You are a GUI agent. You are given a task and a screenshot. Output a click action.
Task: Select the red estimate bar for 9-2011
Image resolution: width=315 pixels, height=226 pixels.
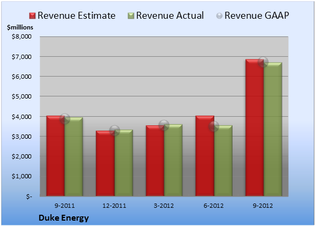tap(56, 156)
